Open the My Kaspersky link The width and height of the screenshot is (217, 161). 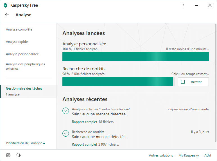189,155
